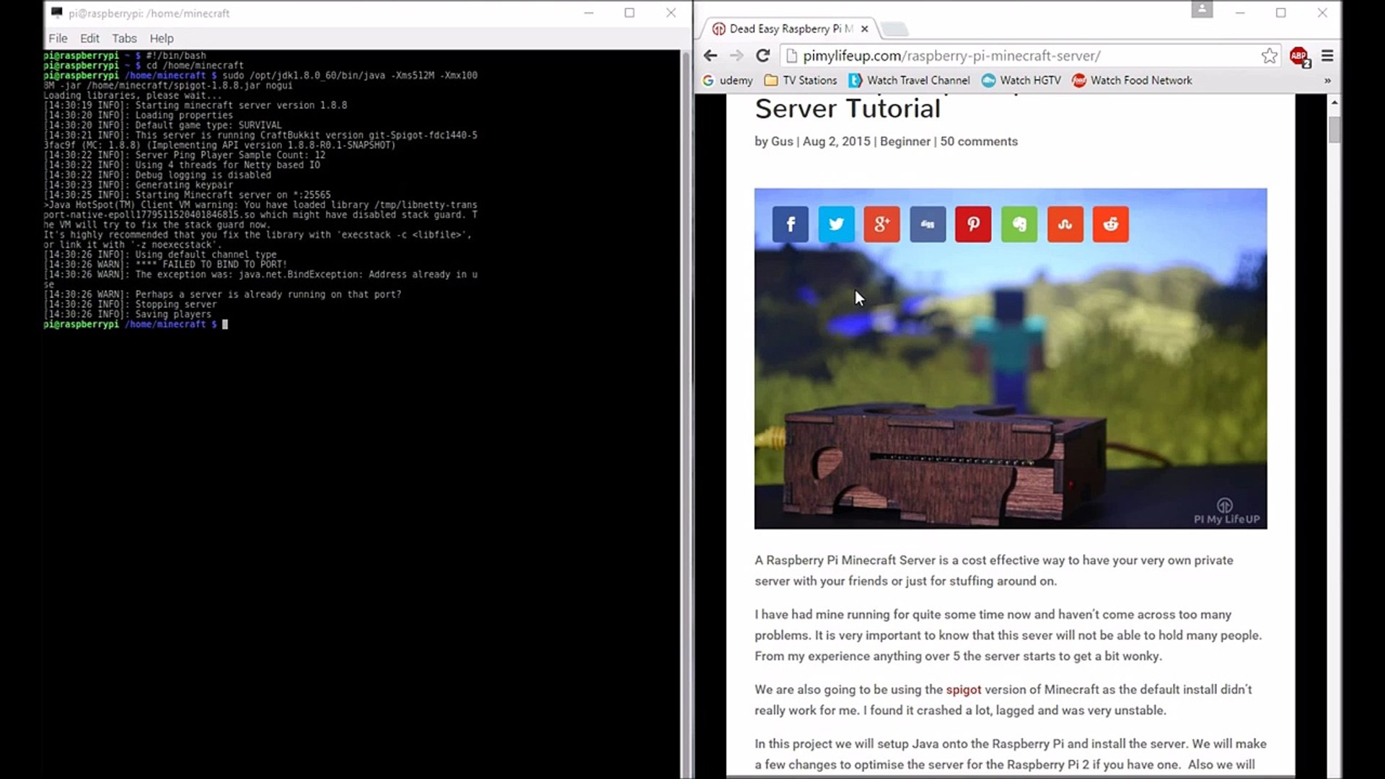Go back with browser arrow
The width and height of the screenshot is (1385, 779).
711,56
